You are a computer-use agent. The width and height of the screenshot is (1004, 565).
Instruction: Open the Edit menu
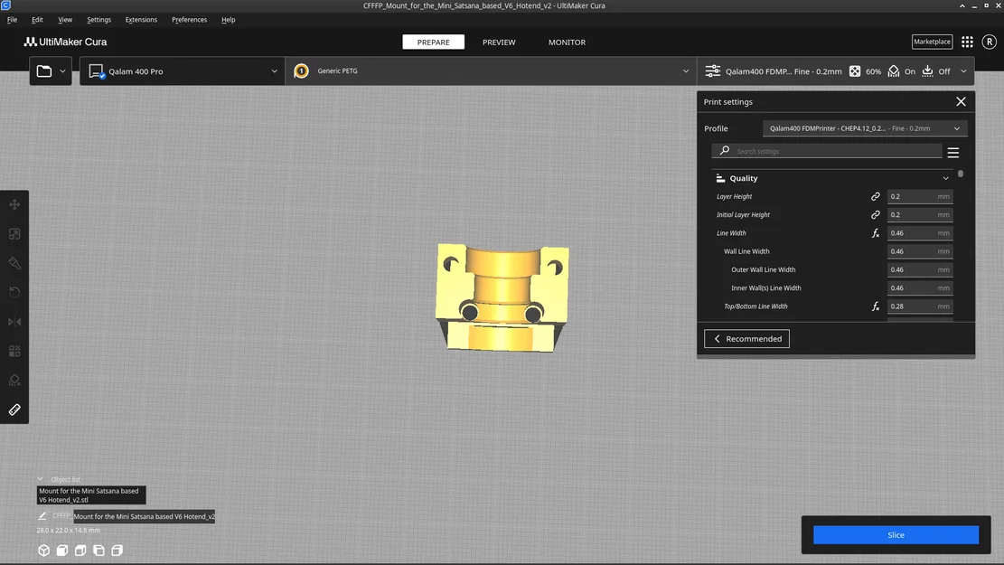point(37,20)
